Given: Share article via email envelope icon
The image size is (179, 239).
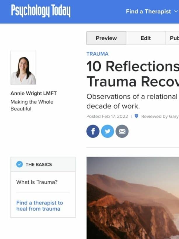Looking at the screenshot, I should tap(122, 131).
